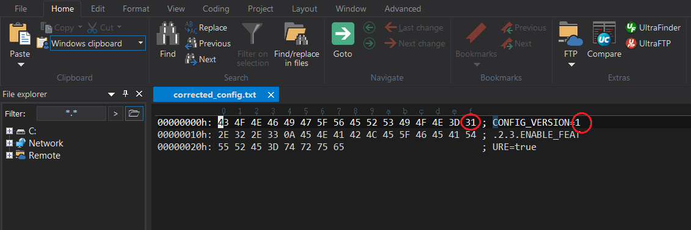Click the Paste clipboard icon
Image resolution: width=691 pixels, height=230 pixels.
click(x=20, y=34)
